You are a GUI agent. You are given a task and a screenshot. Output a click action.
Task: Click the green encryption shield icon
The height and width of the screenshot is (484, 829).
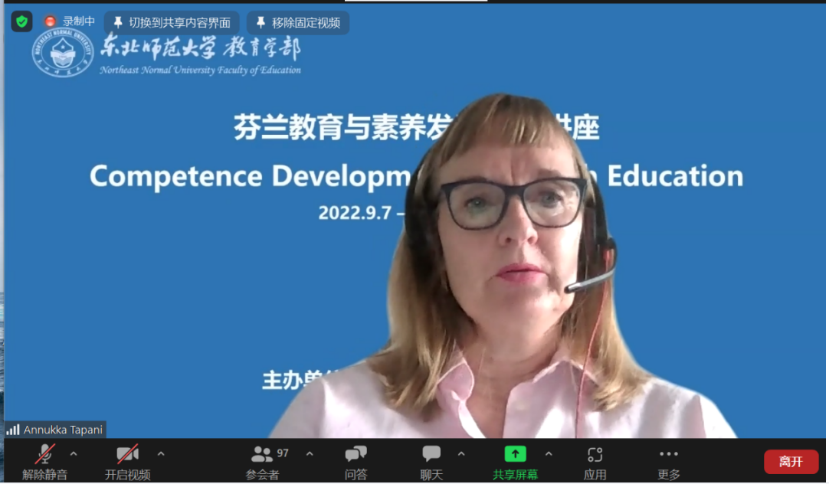[x=21, y=21]
